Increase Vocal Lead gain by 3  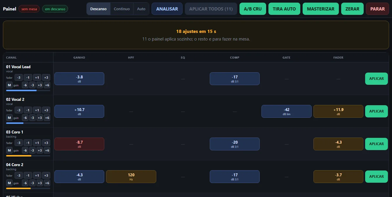[40, 85]
